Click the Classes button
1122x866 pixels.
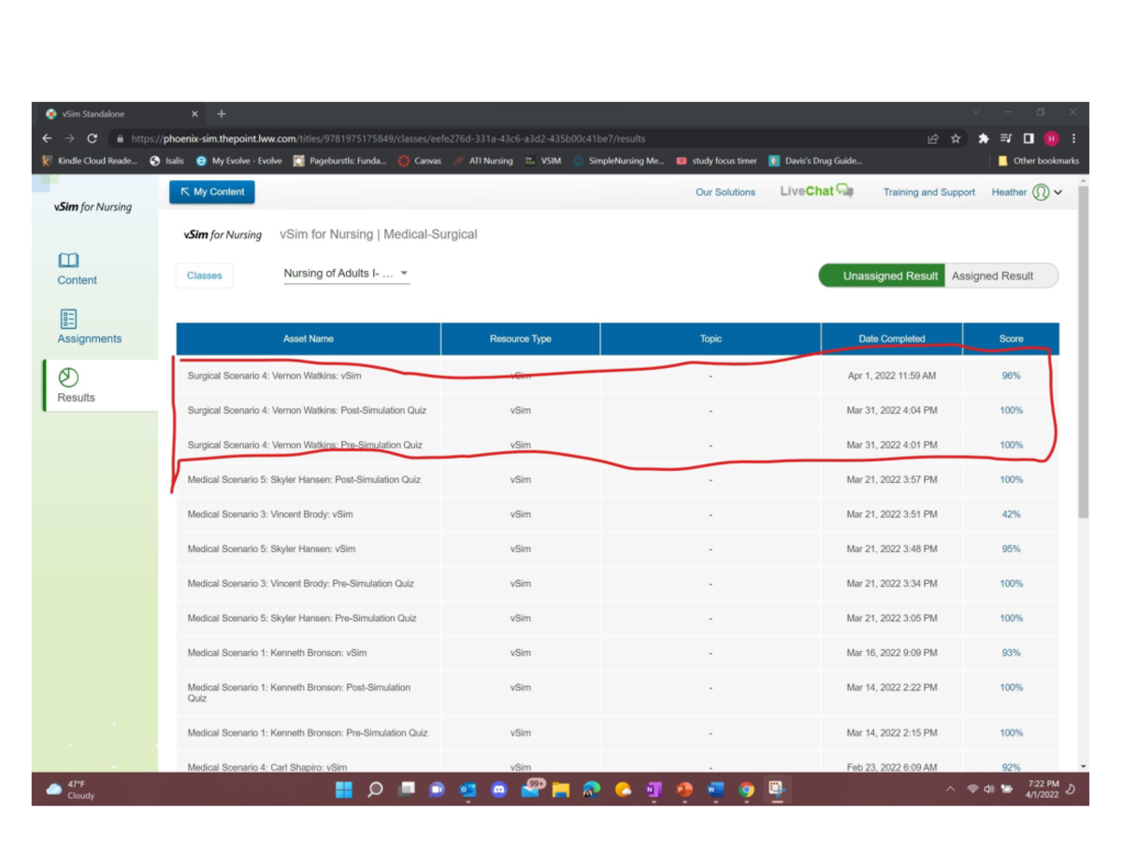(204, 276)
